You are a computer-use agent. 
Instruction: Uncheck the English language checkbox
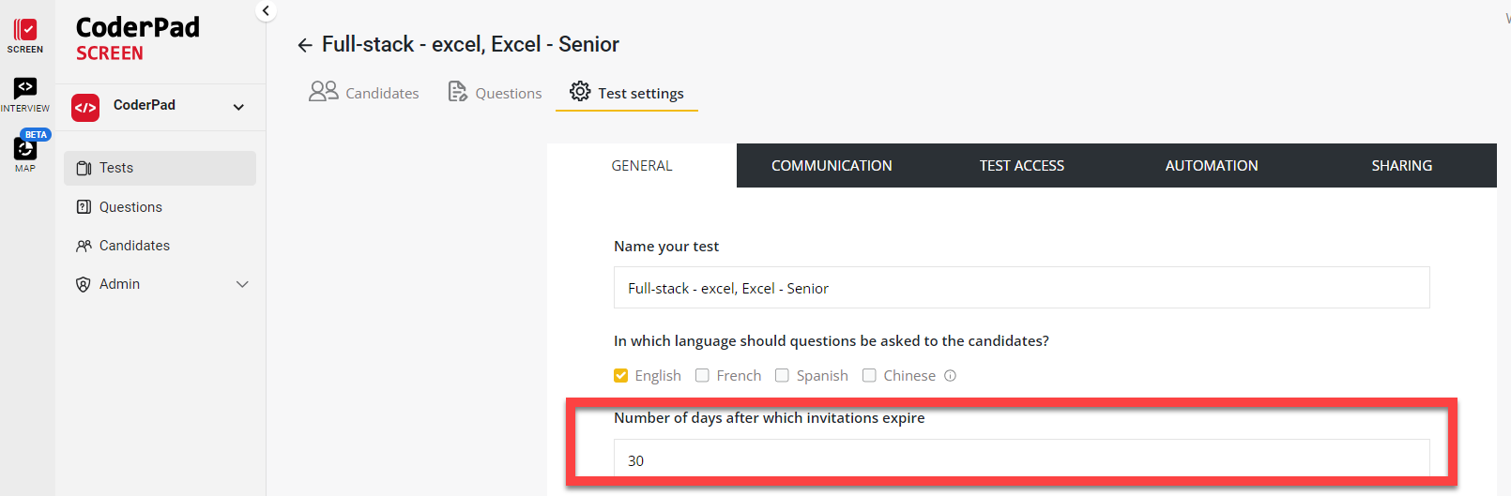pyautogui.click(x=621, y=376)
